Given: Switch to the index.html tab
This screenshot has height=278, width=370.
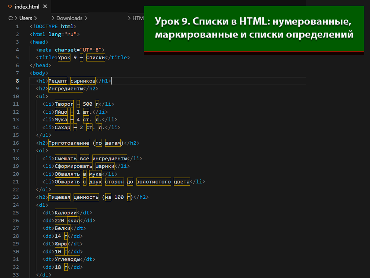Looking at the screenshot, I should point(27,7).
